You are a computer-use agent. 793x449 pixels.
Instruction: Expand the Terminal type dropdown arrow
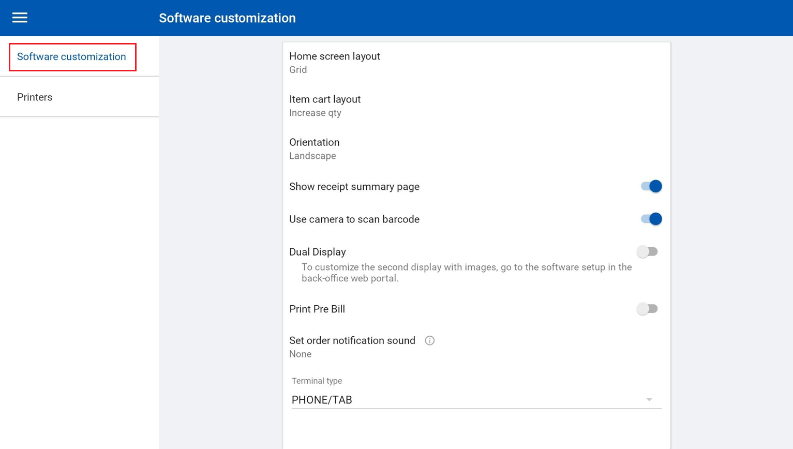[x=649, y=400]
